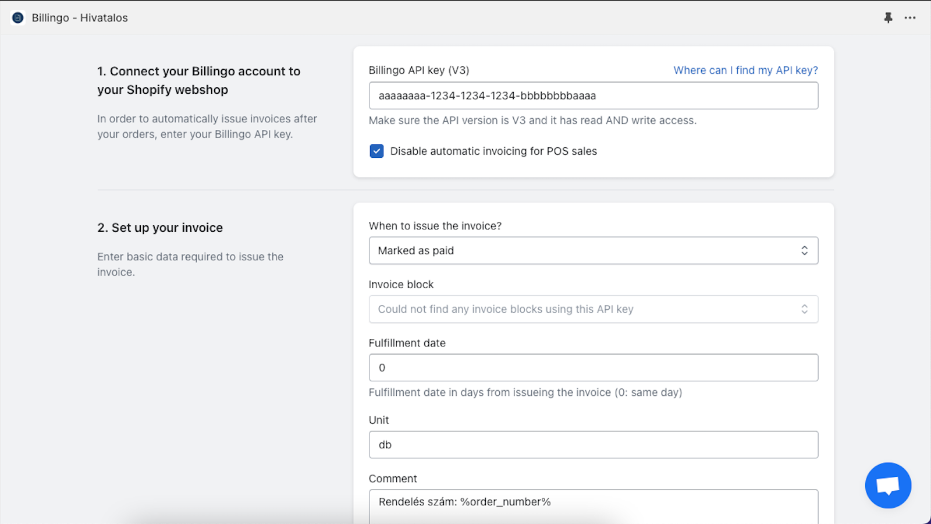
Task: Open the Invoice block dropdown
Action: pos(593,309)
